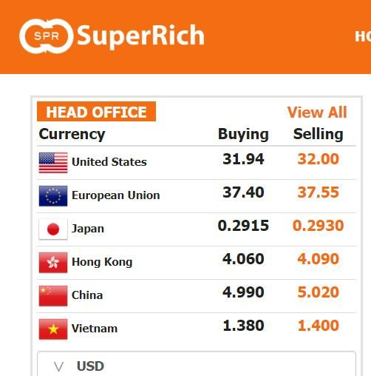
Task: Click the SuperRich SPR logo icon
Action: click(46, 36)
